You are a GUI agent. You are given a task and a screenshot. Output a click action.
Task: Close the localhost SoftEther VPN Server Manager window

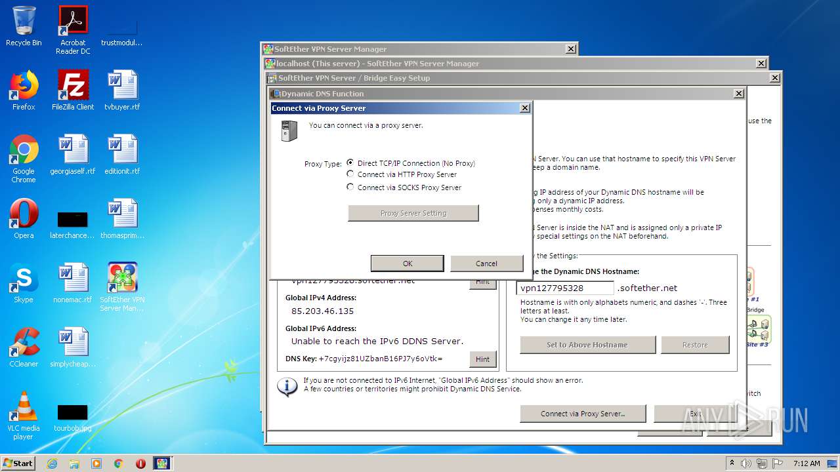[761, 64]
